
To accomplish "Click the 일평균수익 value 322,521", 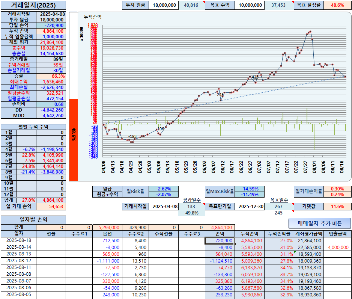I will click(51, 93).
